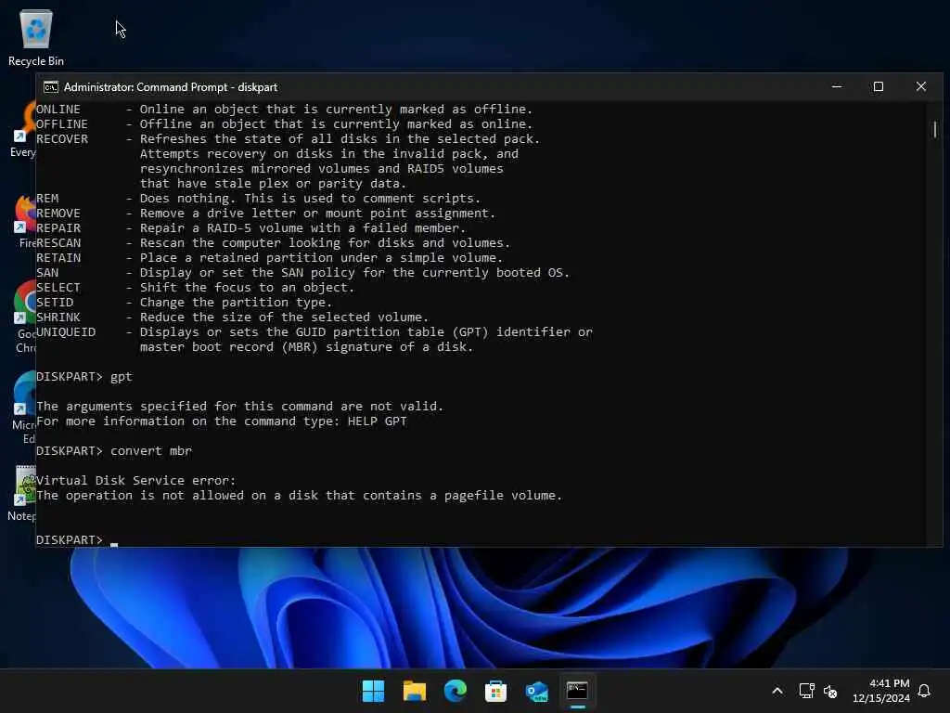Click the muted volume tray icon

pos(830,691)
